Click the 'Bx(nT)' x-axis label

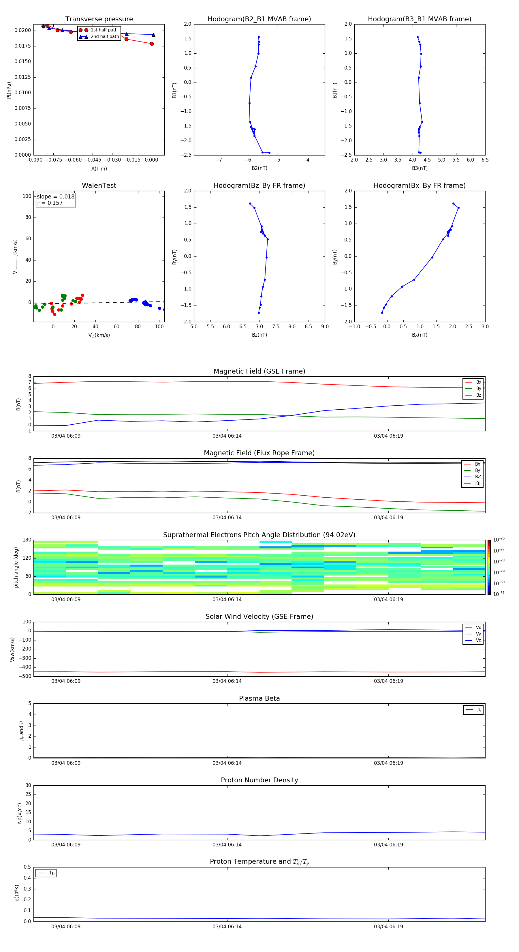pos(420,335)
